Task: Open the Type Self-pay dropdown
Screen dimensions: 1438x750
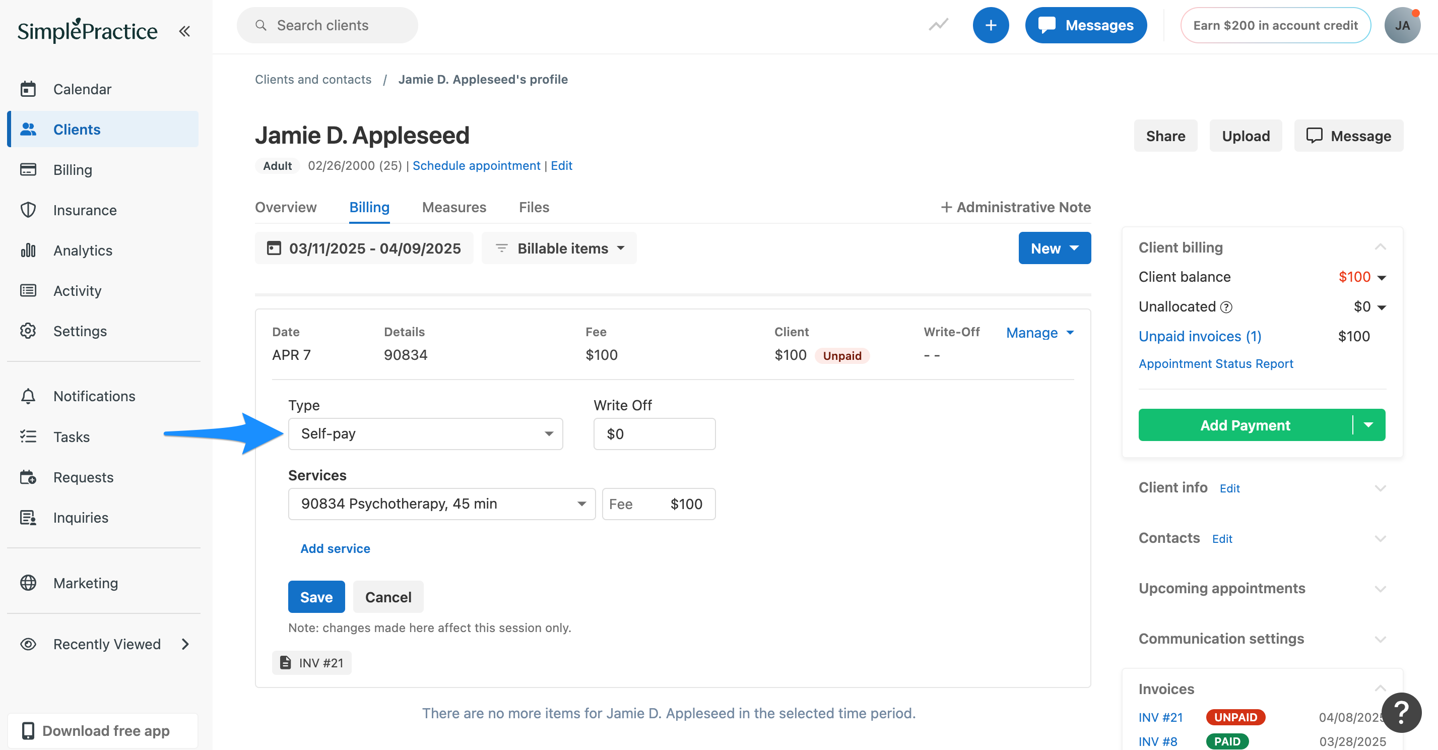Action: tap(425, 434)
